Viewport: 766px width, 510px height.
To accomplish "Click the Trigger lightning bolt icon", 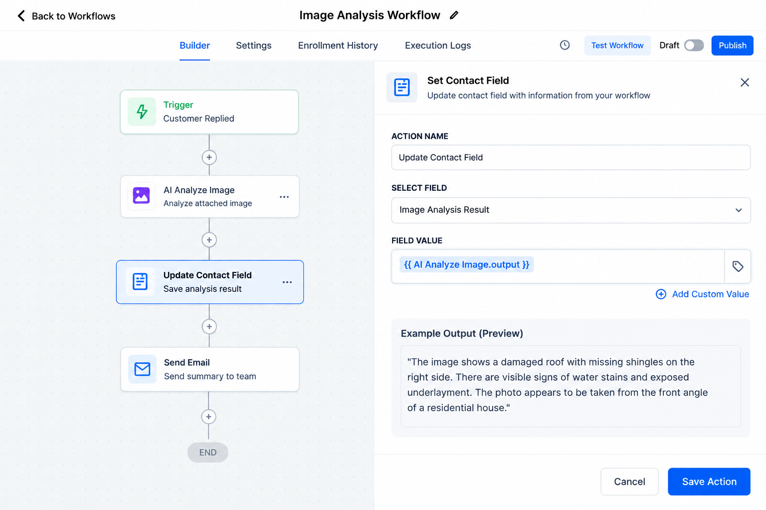I will click(x=142, y=112).
